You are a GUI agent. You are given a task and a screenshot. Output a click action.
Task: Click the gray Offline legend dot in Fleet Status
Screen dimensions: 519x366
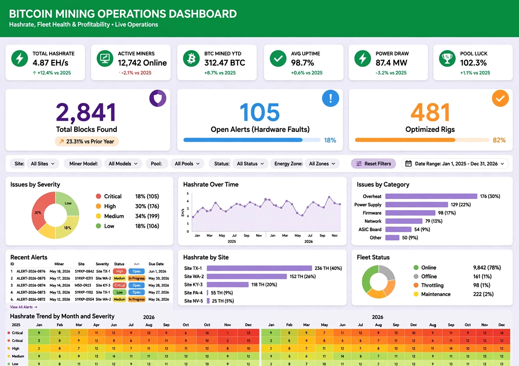416,276
